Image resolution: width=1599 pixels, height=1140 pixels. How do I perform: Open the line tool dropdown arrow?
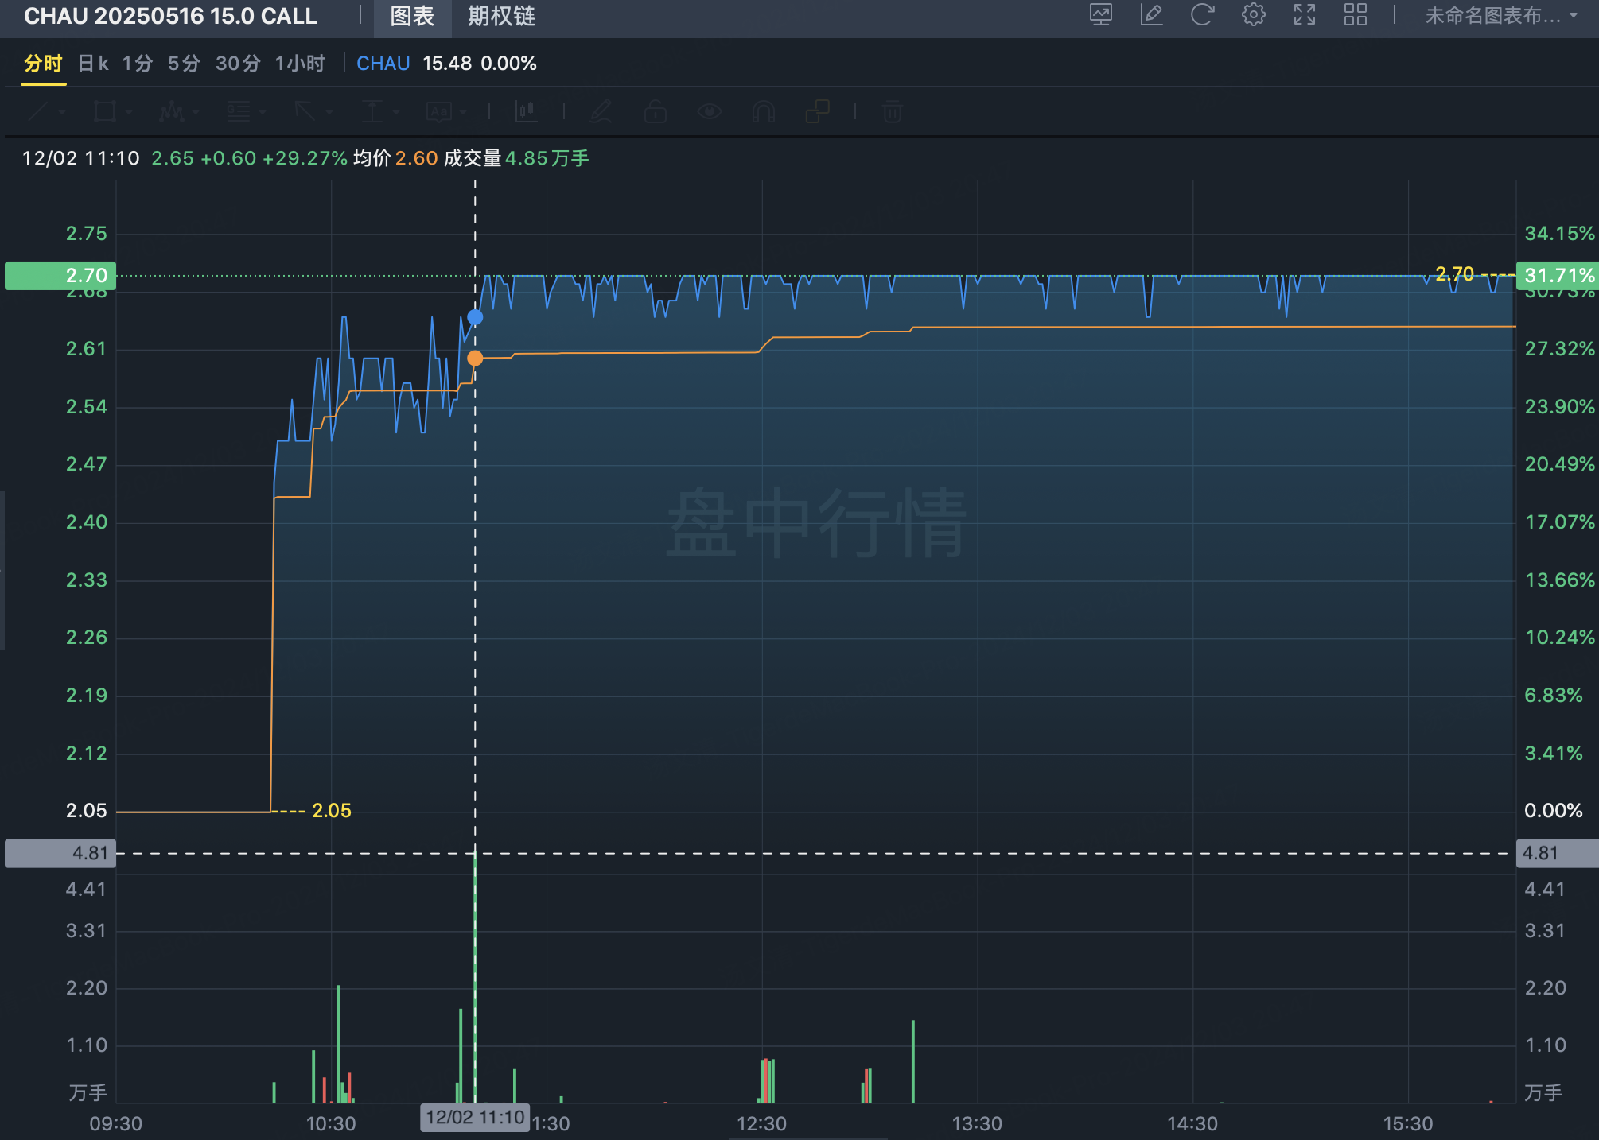pyautogui.click(x=62, y=112)
